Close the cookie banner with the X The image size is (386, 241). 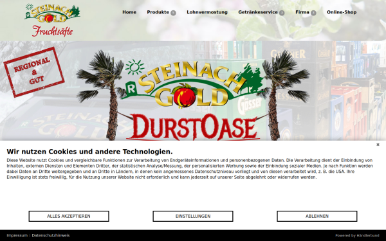378,145
